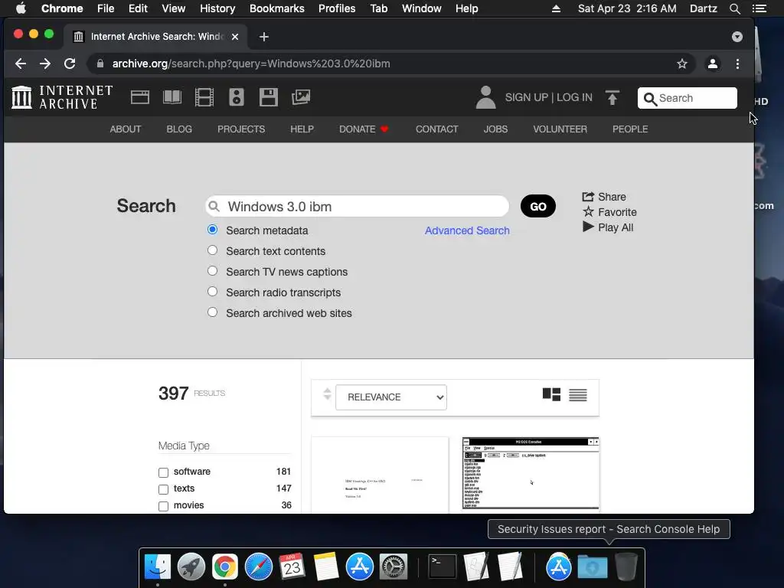Open Safari from the dock
This screenshot has height=588, width=784.
[259, 567]
